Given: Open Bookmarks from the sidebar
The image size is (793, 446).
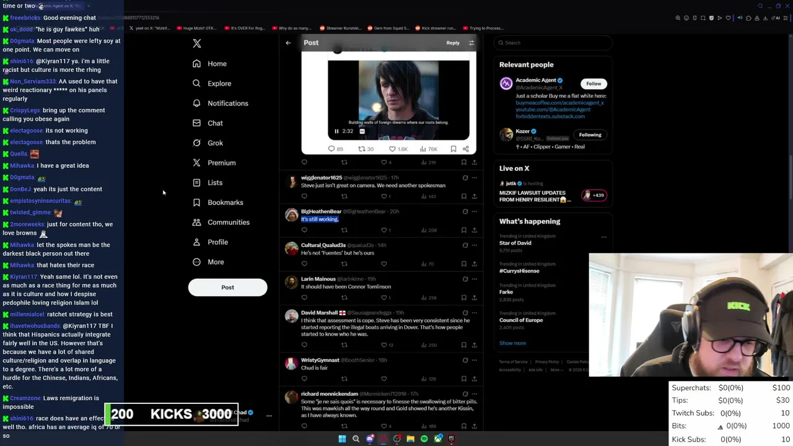Looking at the screenshot, I should [217, 203].
